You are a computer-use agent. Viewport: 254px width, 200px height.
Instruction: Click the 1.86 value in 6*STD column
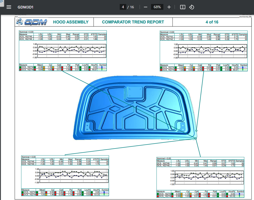click(95, 39)
